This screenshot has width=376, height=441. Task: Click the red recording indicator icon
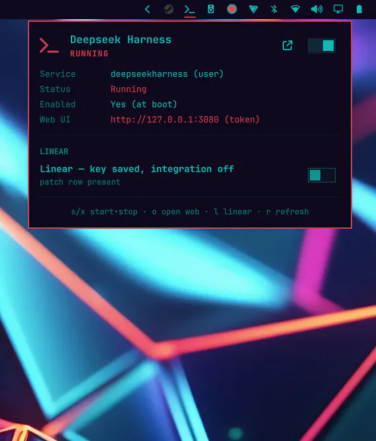pos(232,9)
